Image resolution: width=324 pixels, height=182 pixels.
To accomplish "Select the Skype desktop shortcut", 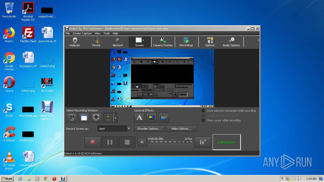I will pyautogui.click(x=9, y=109).
